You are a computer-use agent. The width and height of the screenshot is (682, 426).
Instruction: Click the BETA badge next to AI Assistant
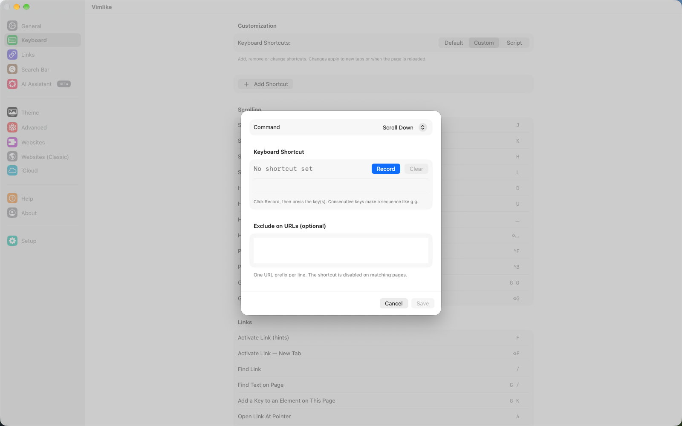[x=64, y=84]
